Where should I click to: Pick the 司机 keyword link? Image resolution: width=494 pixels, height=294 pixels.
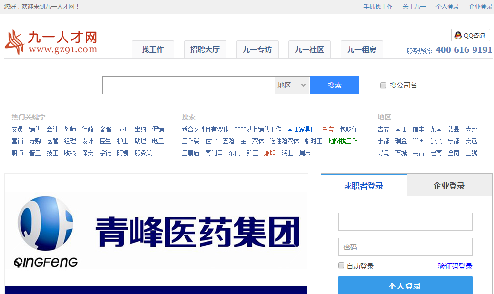(x=123, y=129)
